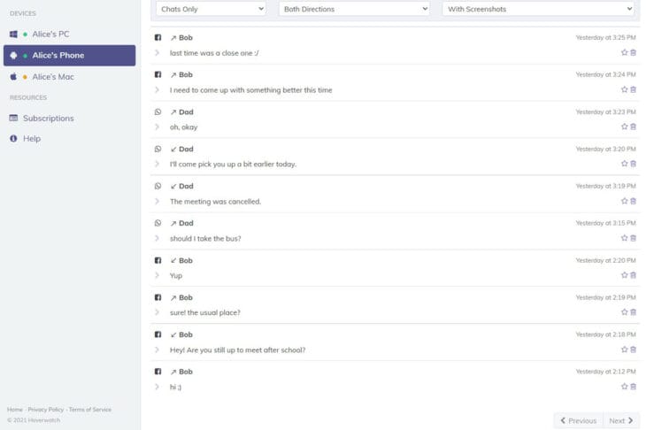The width and height of the screenshot is (646, 430).
Task: Delete the "oh, okay" message with trash icon
Action: (x=633, y=127)
